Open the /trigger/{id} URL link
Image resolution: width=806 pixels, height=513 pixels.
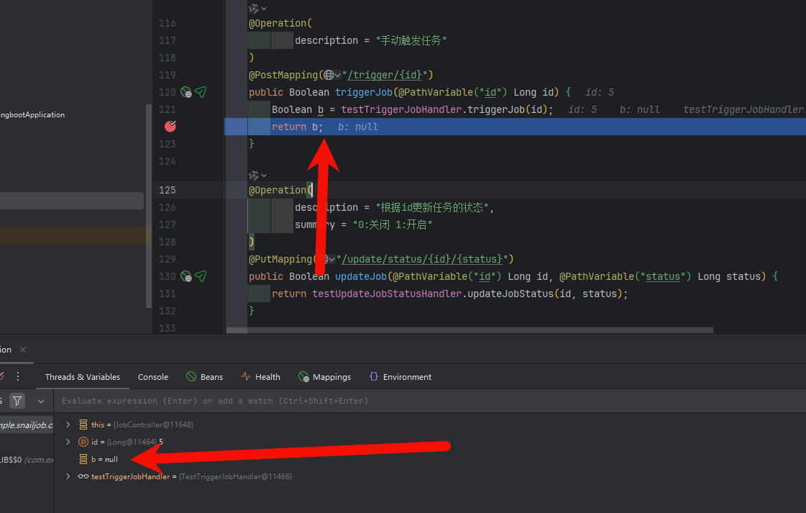pos(386,75)
